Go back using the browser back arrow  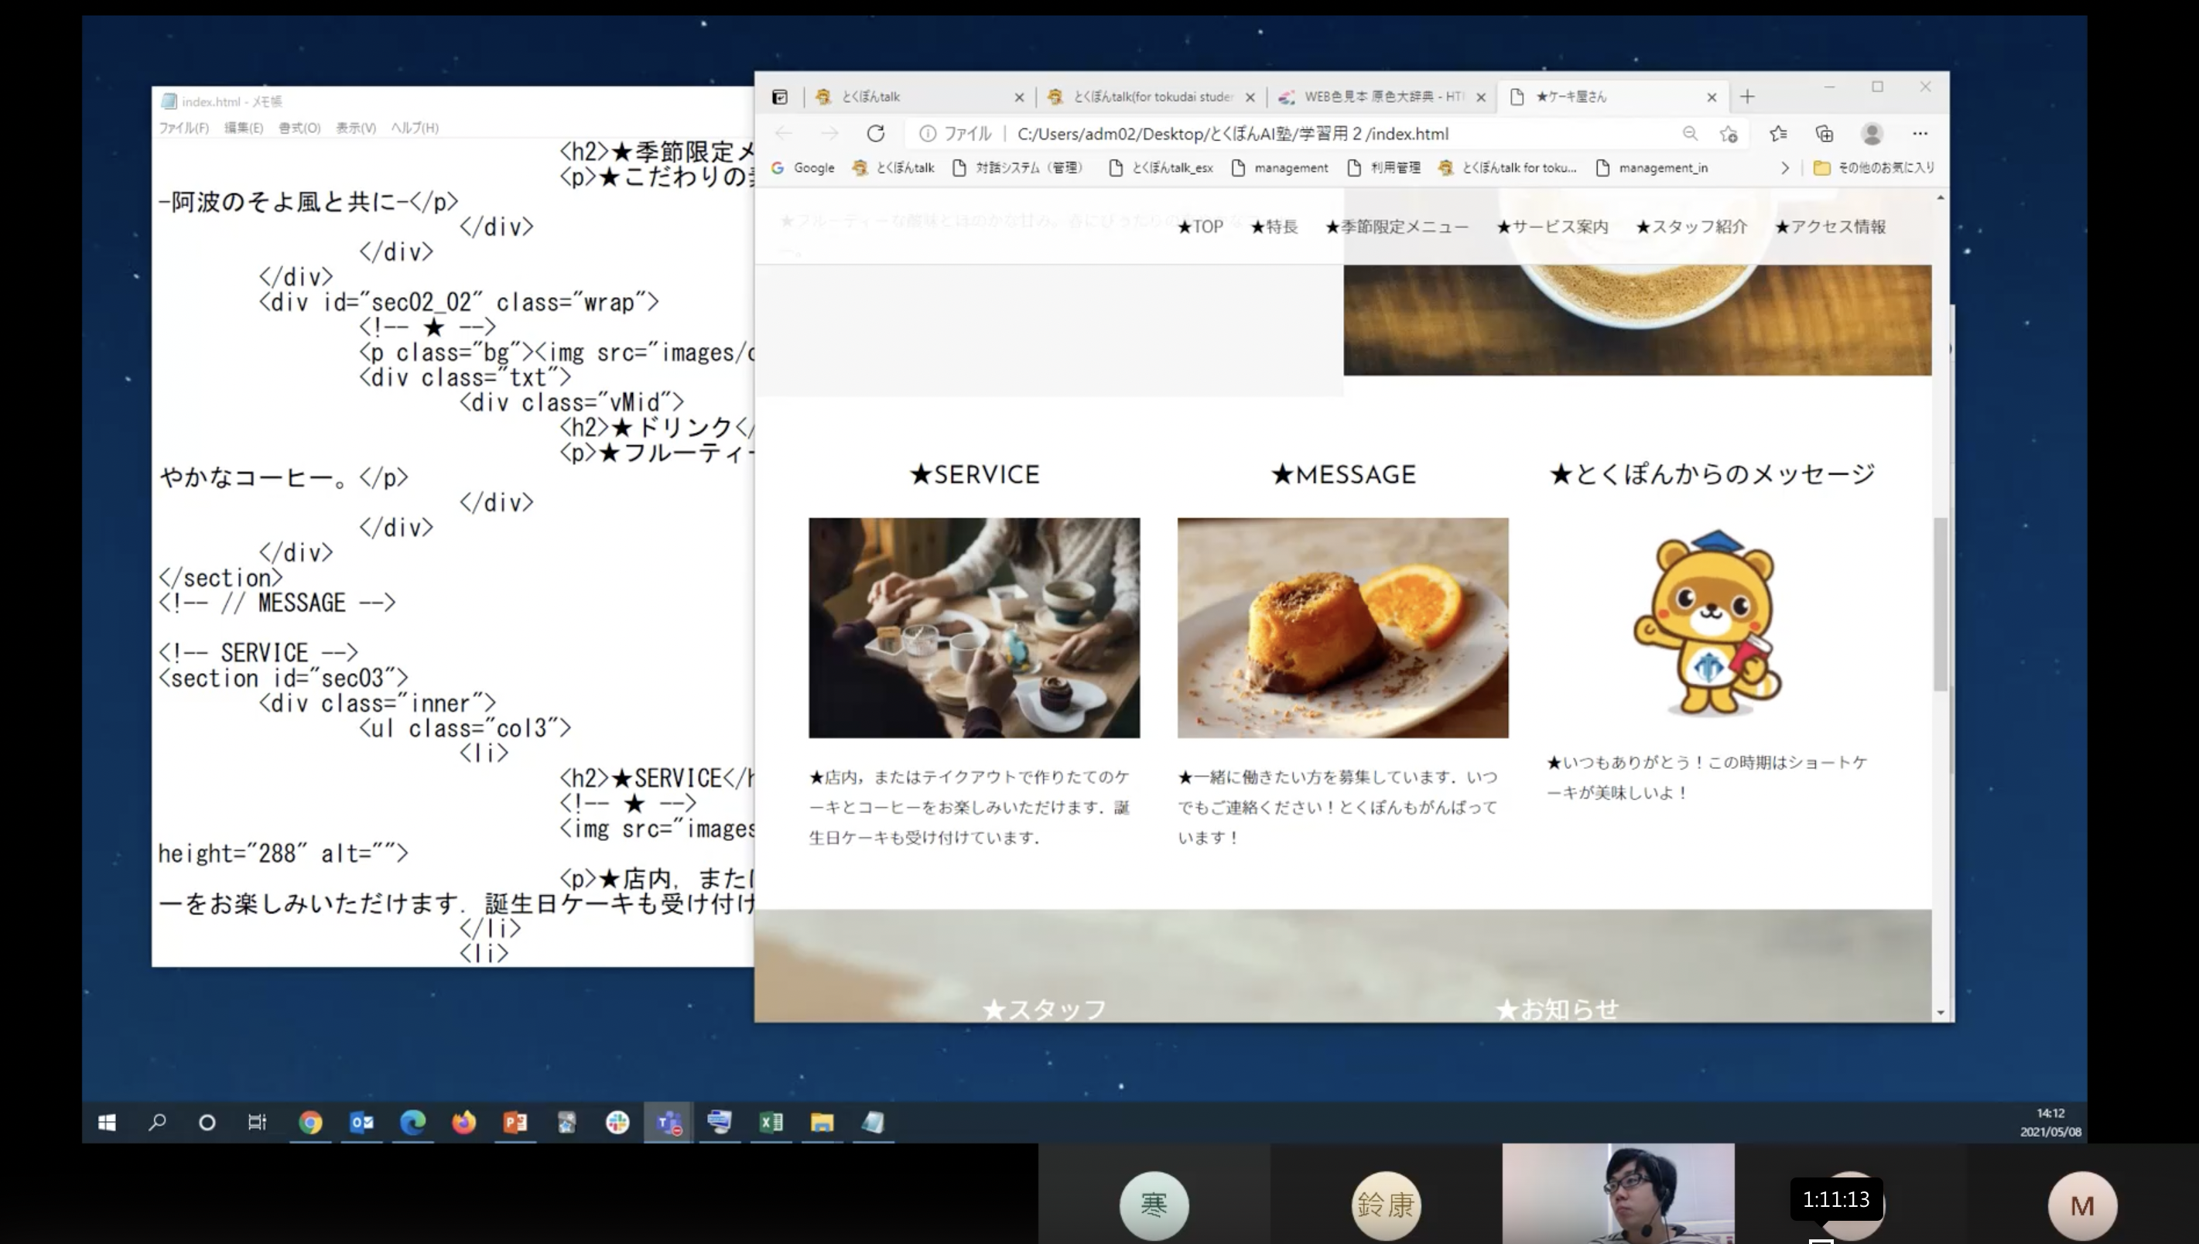coord(783,133)
